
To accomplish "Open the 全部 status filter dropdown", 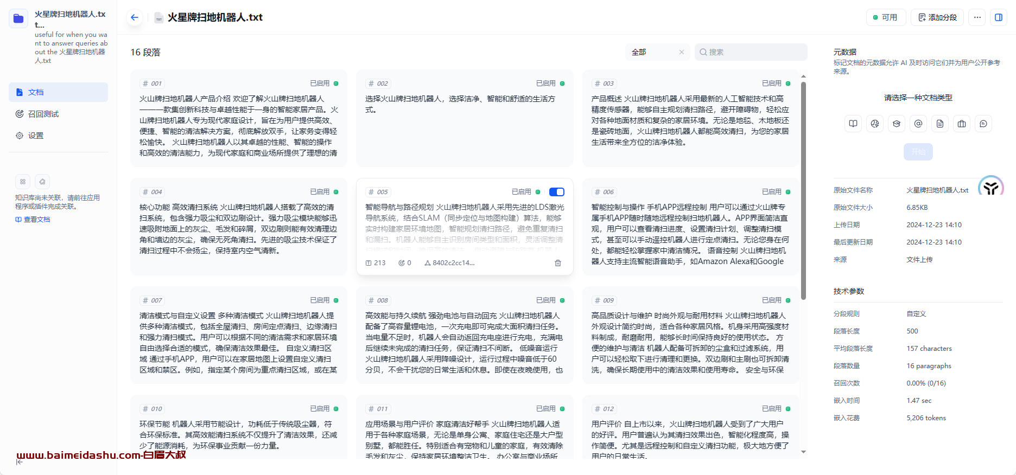I will coord(658,52).
